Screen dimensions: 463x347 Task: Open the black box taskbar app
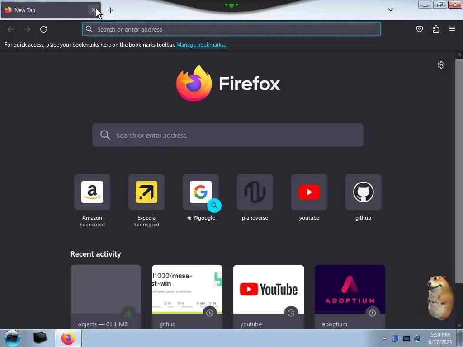click(40, 338)
